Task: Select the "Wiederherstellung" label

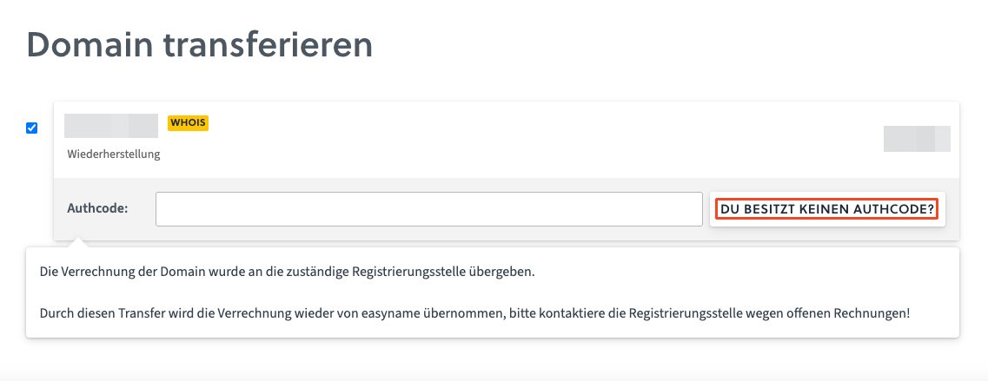Action: coord(114,154)
